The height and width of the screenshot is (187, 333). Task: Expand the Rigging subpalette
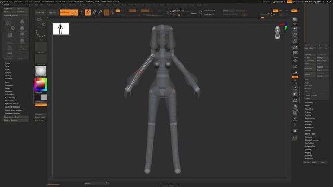(309, 153)
